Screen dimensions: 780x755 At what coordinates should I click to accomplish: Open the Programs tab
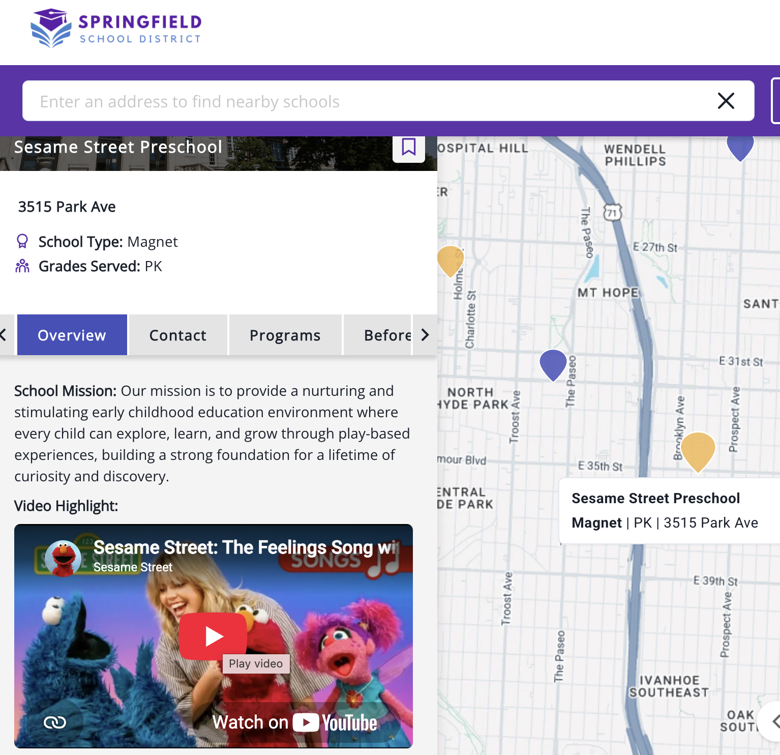tap(285, 335)
